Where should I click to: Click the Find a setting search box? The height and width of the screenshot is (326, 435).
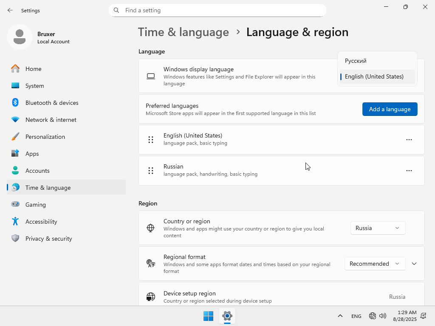pos(217,10)
